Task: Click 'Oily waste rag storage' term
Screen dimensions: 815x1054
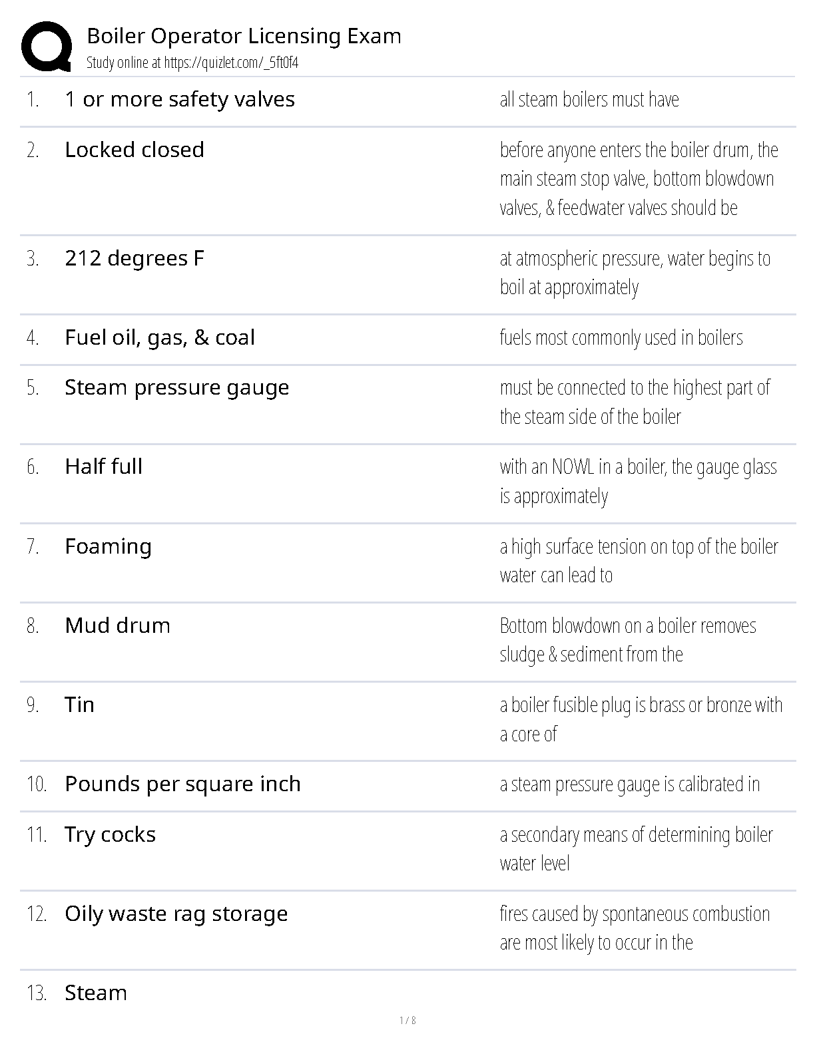Action: [176, 914]
